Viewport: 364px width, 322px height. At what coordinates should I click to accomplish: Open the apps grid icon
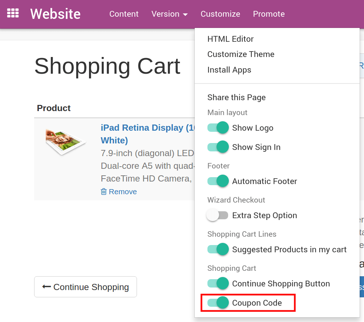click(x=13, y=13)
